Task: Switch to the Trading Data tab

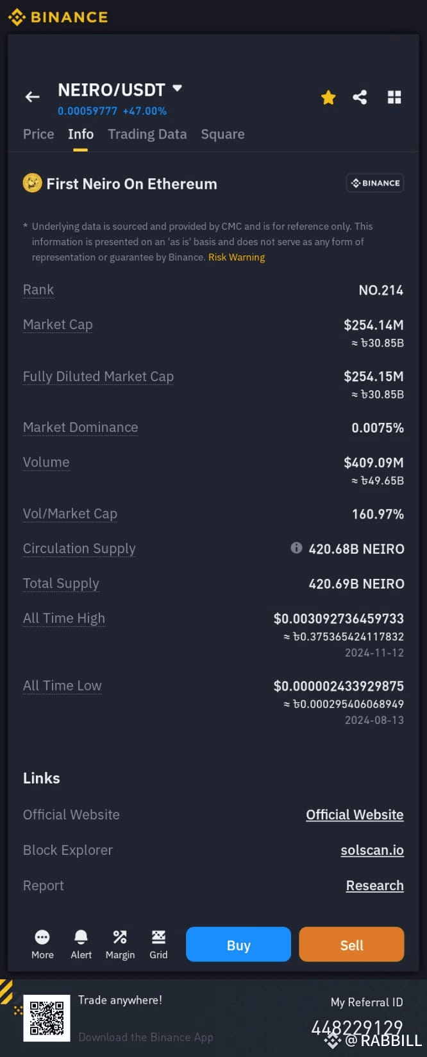Action: [147, 134]
